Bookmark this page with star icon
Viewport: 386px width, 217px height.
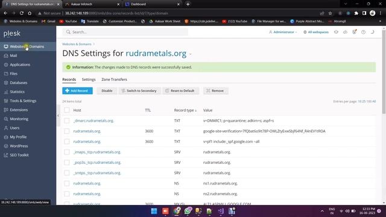tap(330, 13)
